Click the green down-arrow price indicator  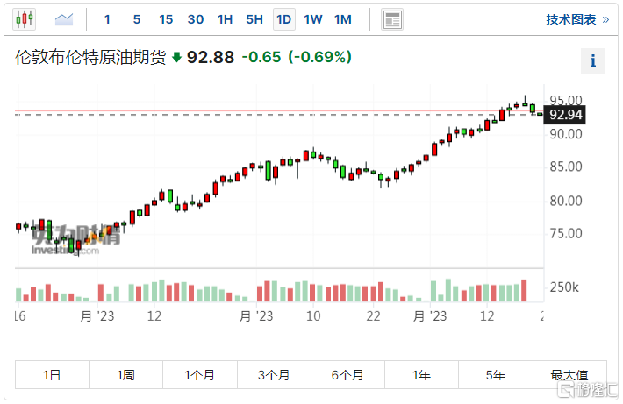tap(176, 58)
